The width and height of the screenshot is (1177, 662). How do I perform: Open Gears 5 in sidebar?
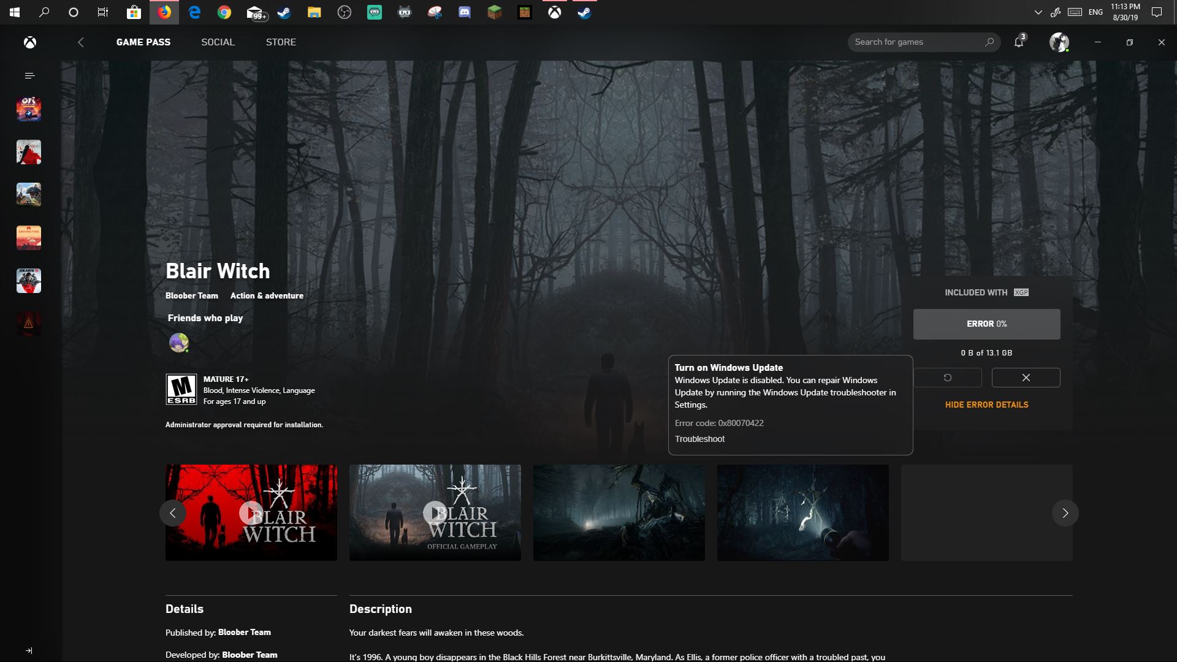pyautogui.click(x=29, y=281)
